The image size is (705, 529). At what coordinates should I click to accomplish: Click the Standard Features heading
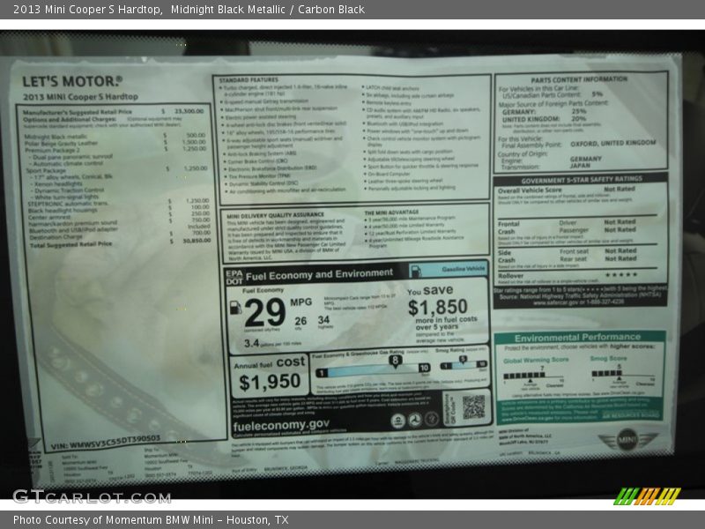tap(249, 79)
